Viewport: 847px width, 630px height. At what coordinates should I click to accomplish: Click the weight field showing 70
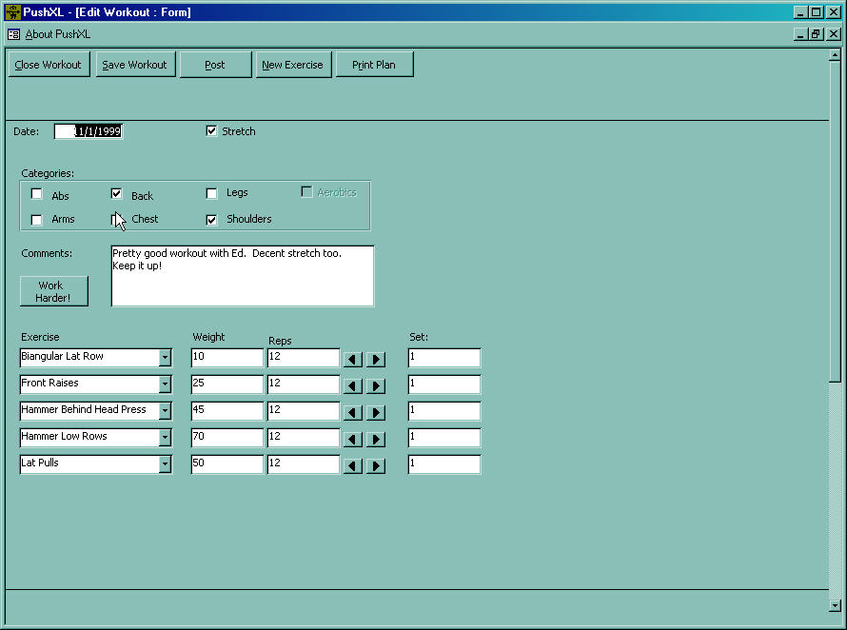coord(227,437)
